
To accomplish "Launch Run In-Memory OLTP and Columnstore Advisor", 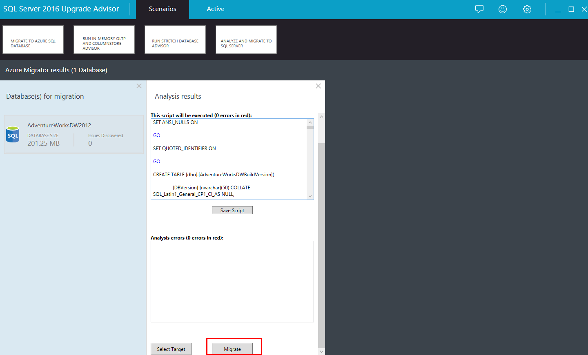I will 104,40.
